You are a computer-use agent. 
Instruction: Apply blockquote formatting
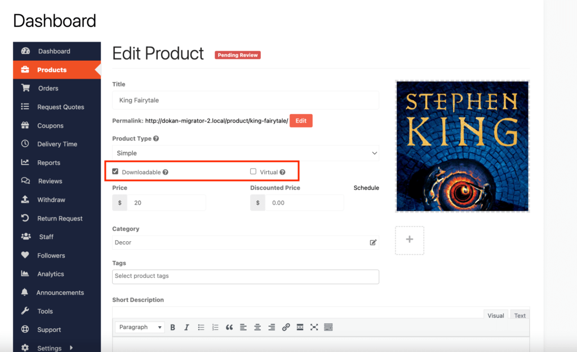[x=229, y=327]
